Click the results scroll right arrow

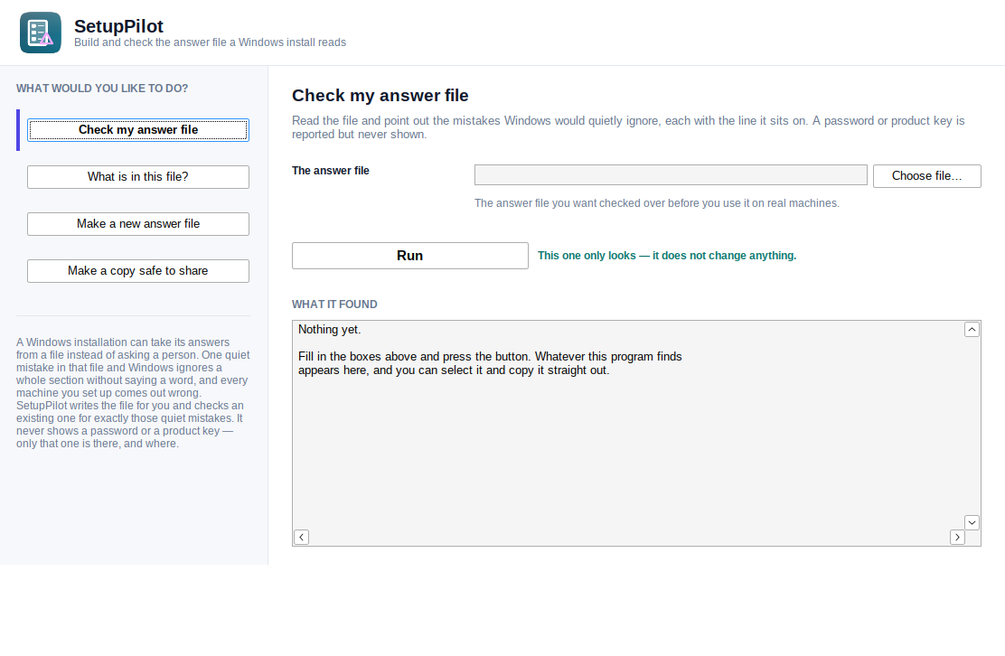click(x=957, y=537)
